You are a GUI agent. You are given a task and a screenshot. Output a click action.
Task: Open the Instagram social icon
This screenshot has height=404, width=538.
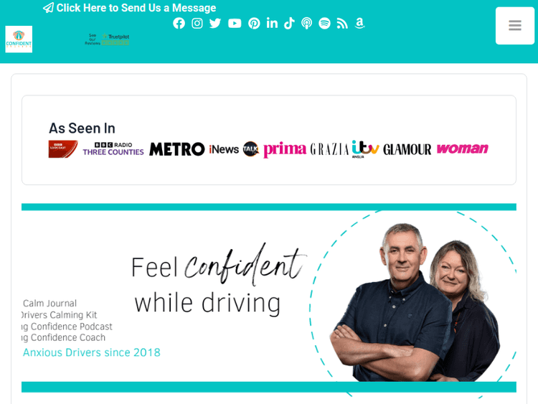(197, 24)
